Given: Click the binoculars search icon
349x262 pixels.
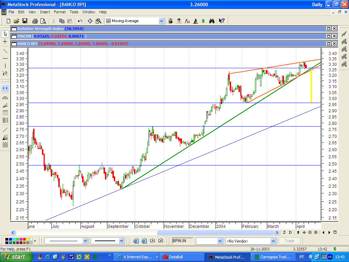Looking at the screenshot, I should pyautogui.click(x=212, y=21).
